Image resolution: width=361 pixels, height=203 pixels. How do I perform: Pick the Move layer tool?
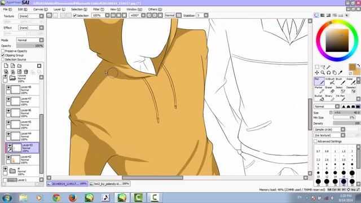tap(317, 73)
